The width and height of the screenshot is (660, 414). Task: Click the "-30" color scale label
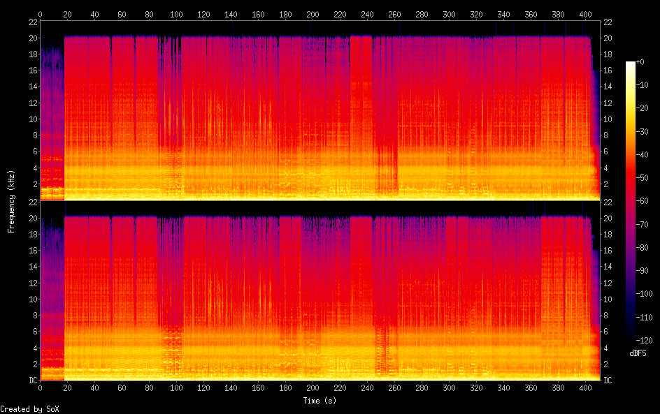coord(643,131)
